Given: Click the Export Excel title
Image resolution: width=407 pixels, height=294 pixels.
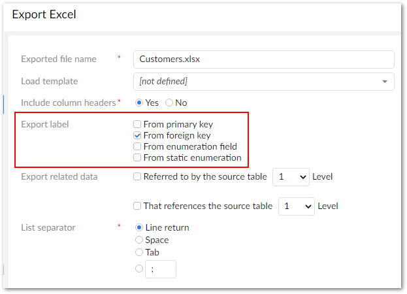Looking at the screenshot, I should [x=44, y=14].
